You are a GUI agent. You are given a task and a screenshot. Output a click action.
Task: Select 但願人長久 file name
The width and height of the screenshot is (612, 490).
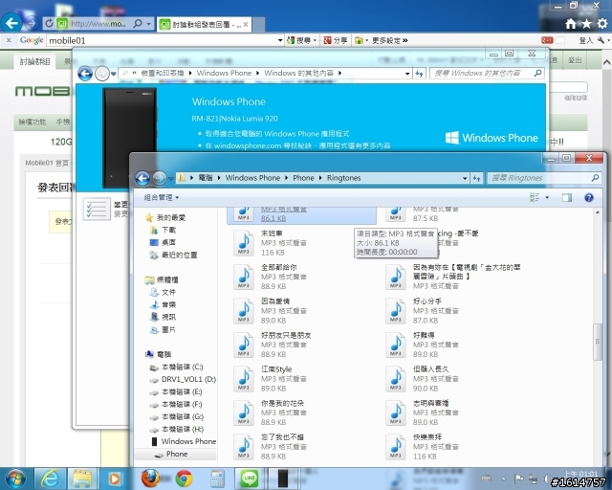point(431,368)
